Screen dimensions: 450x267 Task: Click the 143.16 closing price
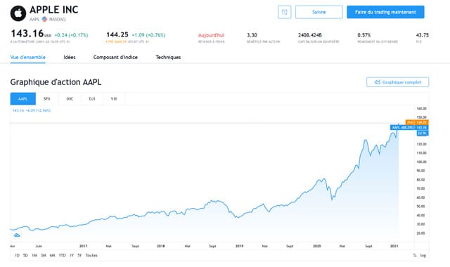coord(27,34)
